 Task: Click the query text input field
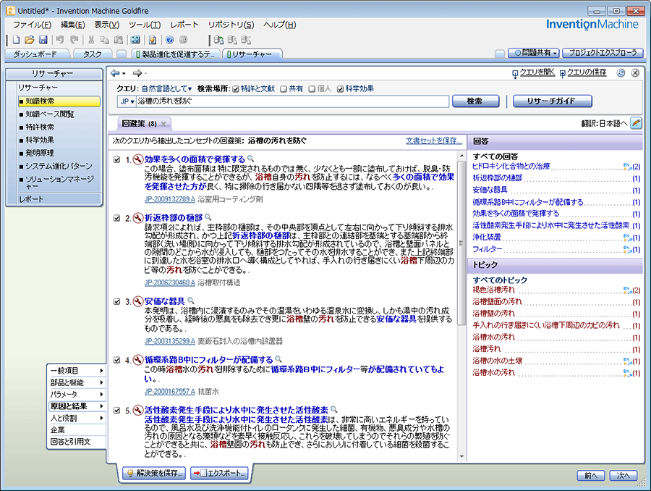coord(292,101)
